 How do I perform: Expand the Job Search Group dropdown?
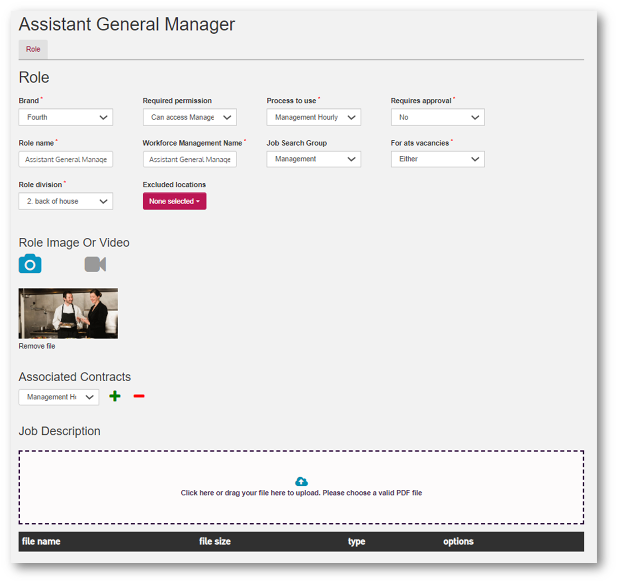pos(314,159)
